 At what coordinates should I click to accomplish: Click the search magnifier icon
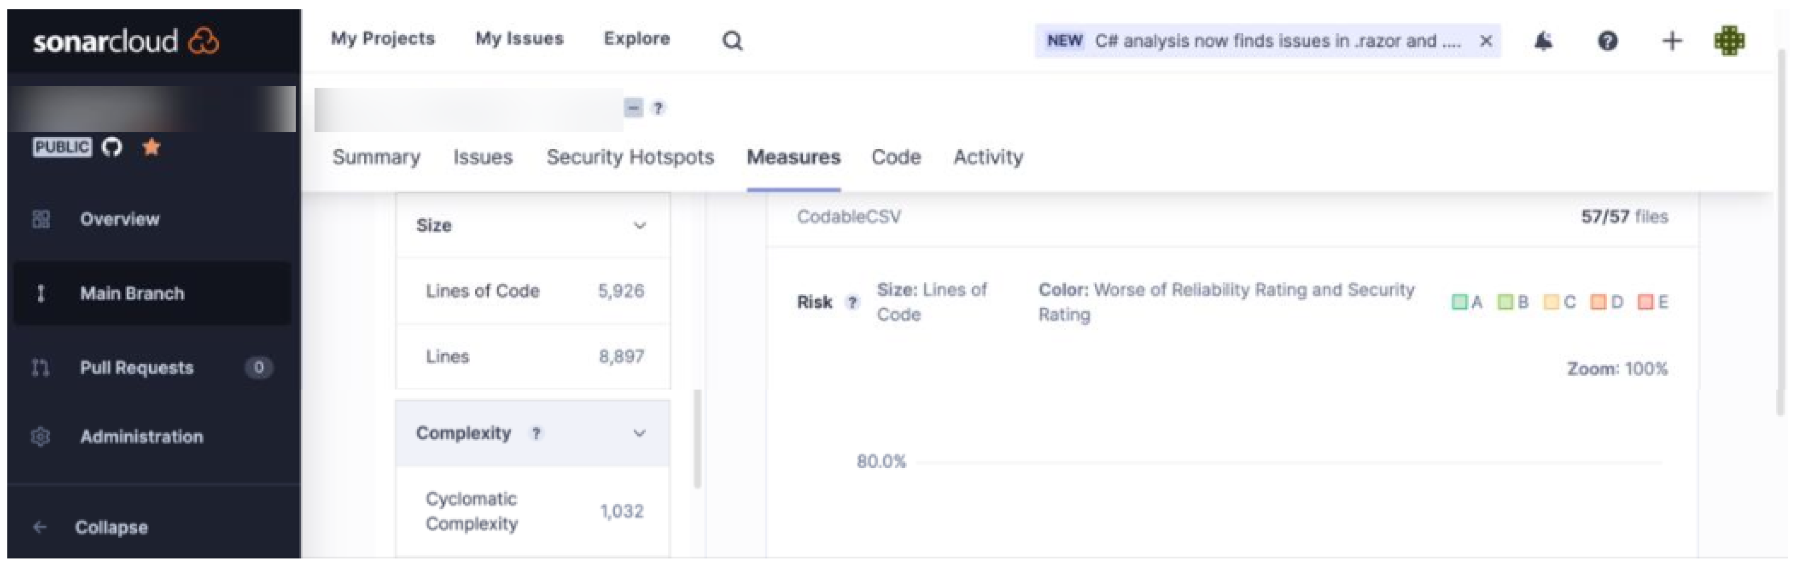coord(732,41)
